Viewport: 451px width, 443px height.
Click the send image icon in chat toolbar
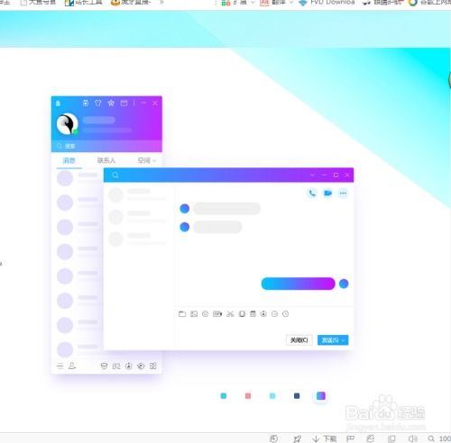point(194,314)
